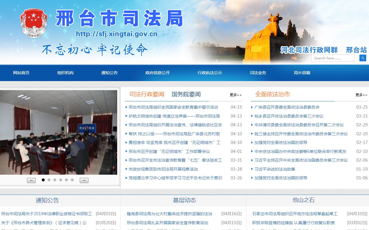
Task: Select the sixth carousel dot indicator
Action: (x=72, y=180)
